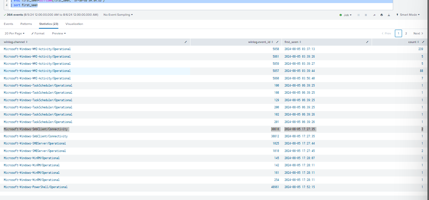Sort by winlog.event_id column header
The height and width of the screenshot is (200, 429).
point(261,42)
